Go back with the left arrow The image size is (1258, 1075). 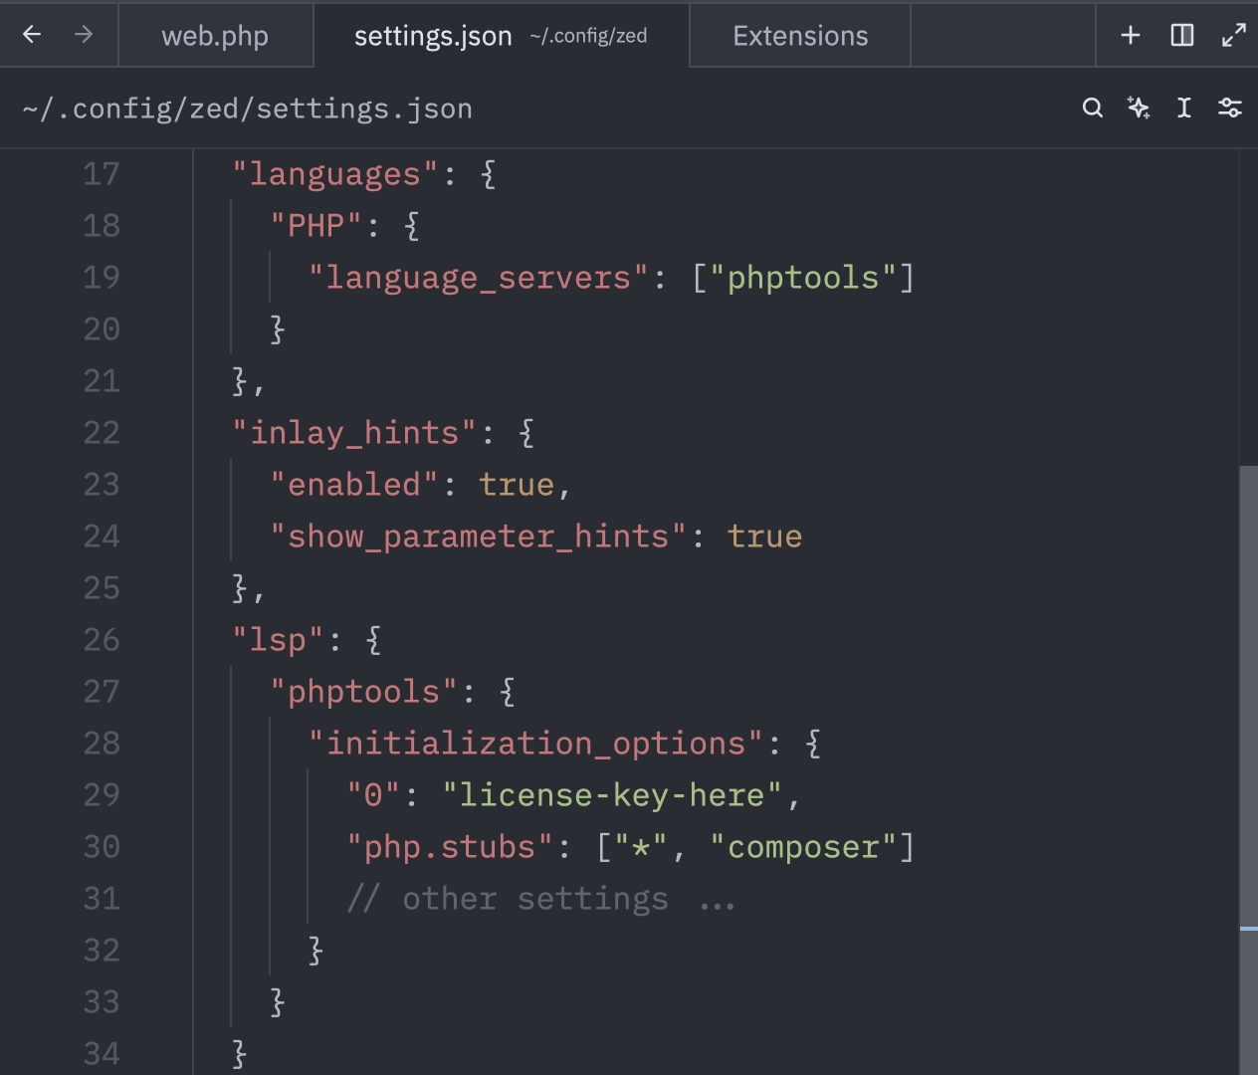(32, 35)
